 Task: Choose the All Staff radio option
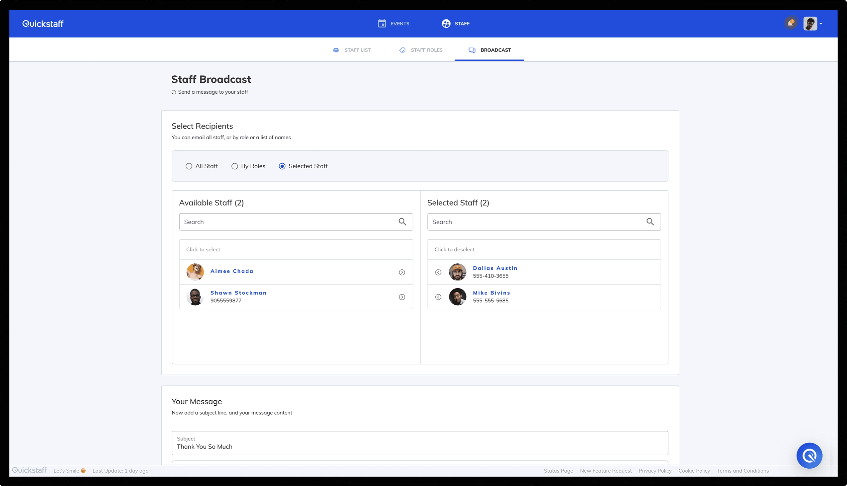(189, 166)
